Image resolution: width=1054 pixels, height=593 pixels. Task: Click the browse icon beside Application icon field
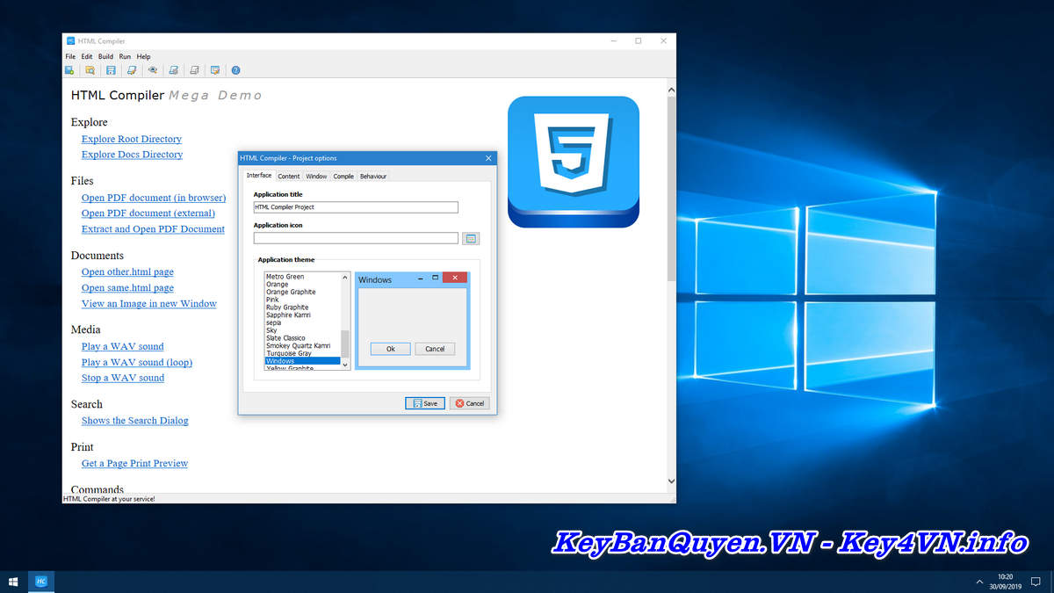click(x=471, y=238)
